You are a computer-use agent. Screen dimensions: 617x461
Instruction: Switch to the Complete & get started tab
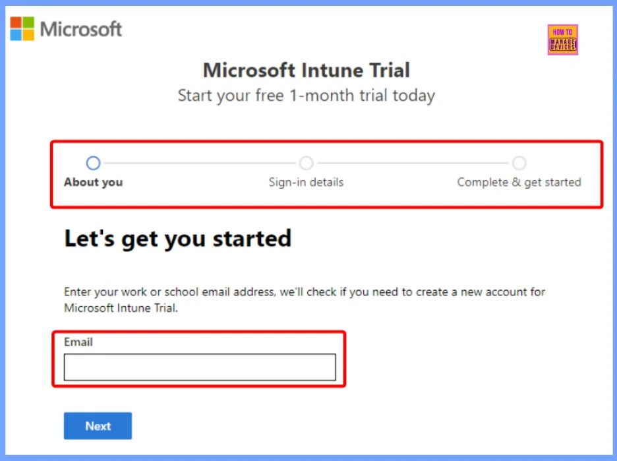click(x=519, y=182)
